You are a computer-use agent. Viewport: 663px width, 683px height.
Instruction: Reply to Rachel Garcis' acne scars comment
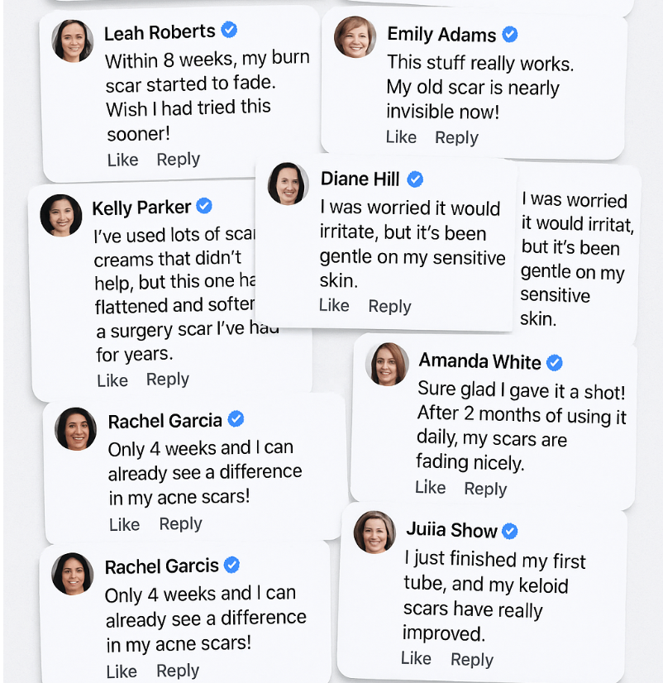click(178, 671)
